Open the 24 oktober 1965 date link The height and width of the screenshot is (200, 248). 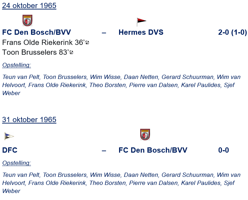tap(29, 6)
